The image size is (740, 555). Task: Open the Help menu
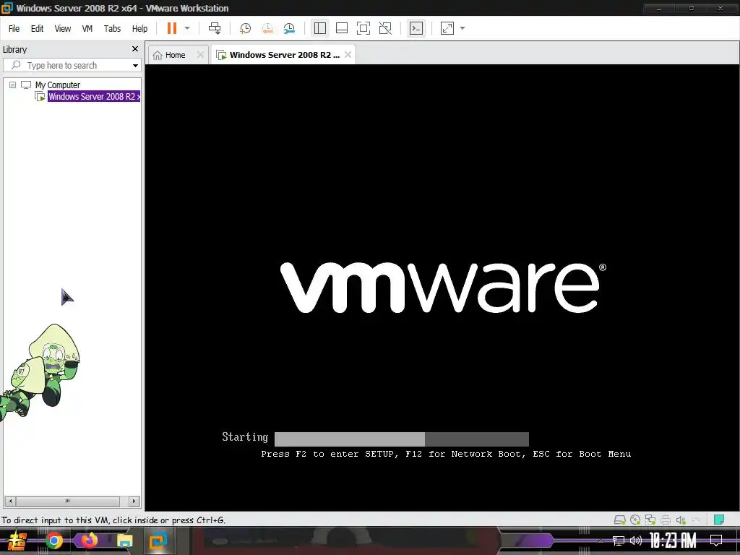[139, 29]
